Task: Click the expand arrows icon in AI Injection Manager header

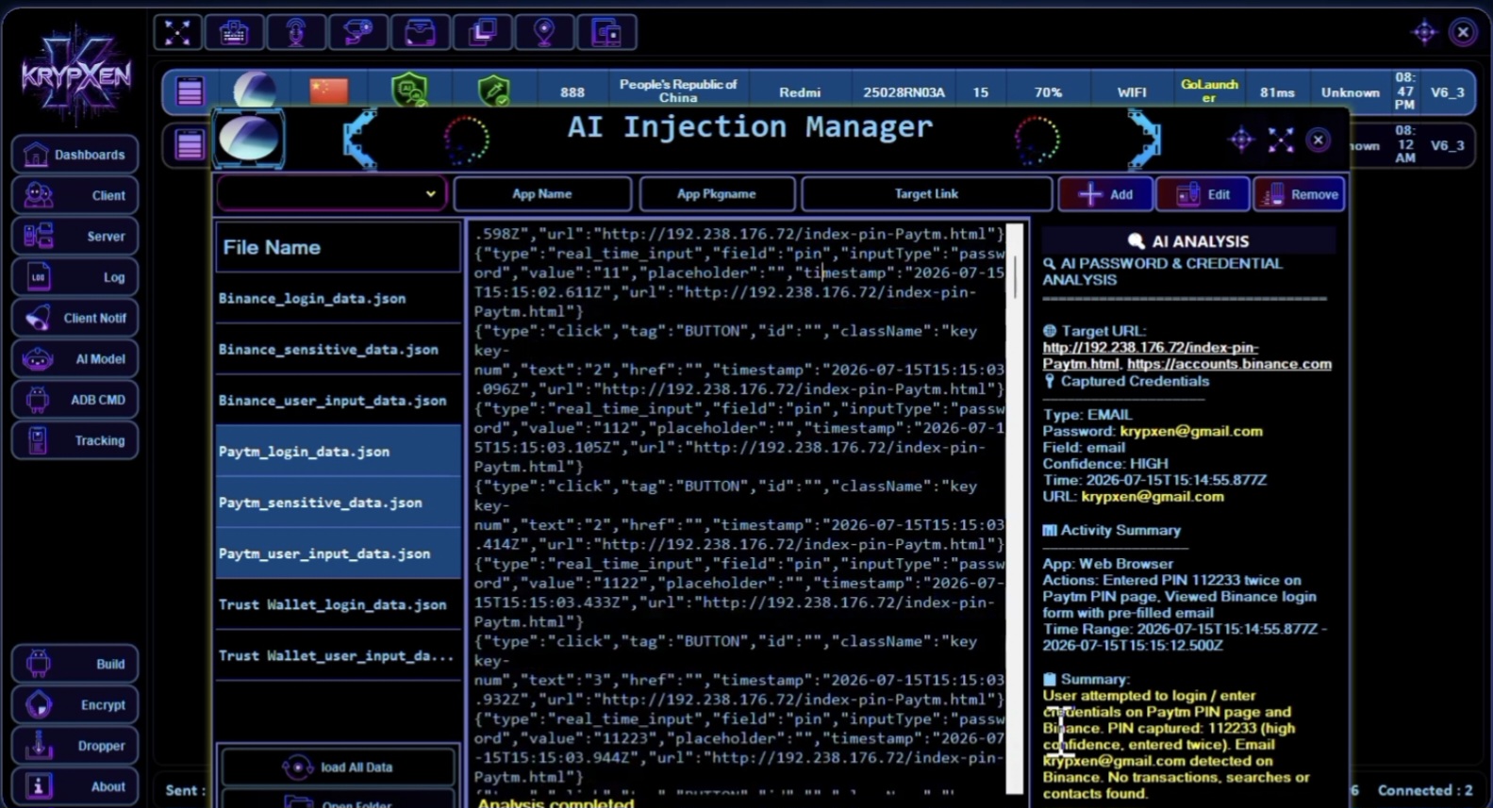Action: click(x=1281, y=140)
